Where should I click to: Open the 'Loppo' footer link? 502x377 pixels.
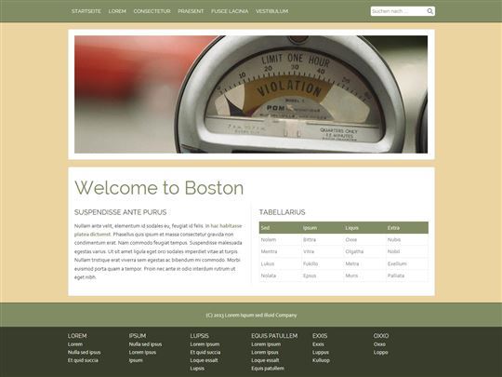(x=380, y=352)
